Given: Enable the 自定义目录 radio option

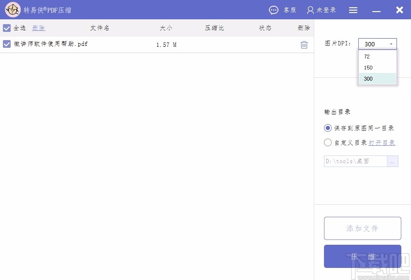Looking at the screenshot, I should point(327,142).
